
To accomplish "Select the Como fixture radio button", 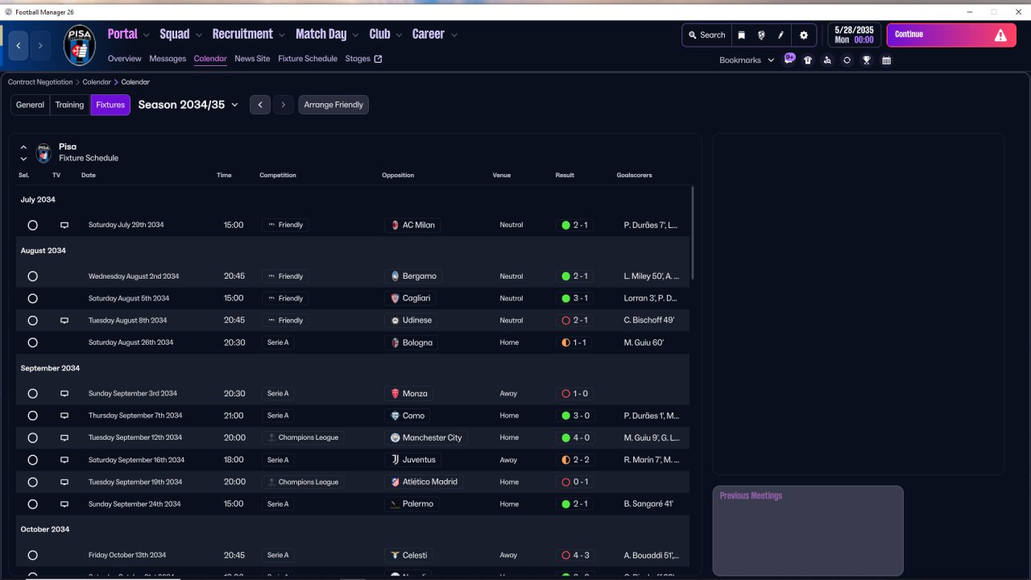I will pos(33,416).
